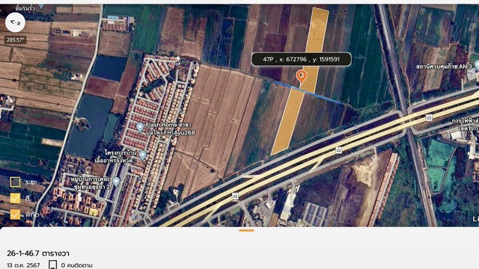
Task: Tap the bookmark icon beside follower count
Action: [53, 265]
